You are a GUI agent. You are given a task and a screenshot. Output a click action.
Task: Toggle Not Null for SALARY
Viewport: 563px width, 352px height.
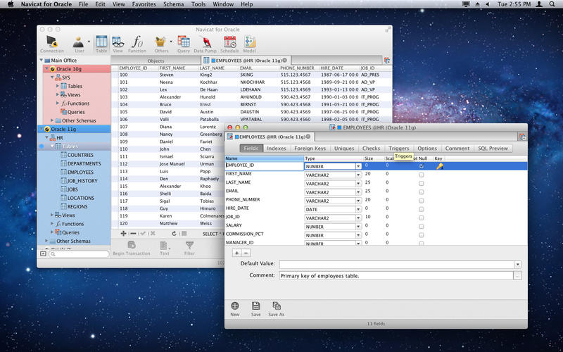421,227
